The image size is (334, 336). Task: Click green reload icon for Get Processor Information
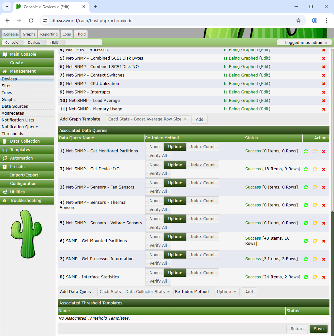click(x=306, y=259)
